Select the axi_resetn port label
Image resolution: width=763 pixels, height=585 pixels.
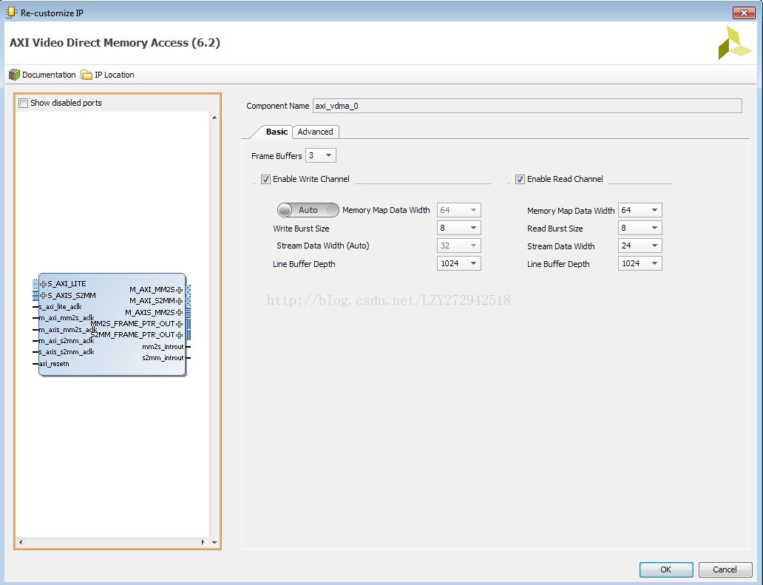[54, 364]
